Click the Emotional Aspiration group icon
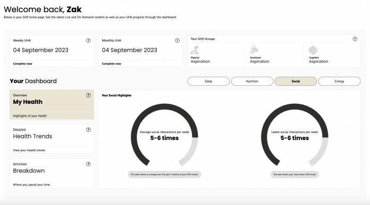370x205 pixels. 254,50
